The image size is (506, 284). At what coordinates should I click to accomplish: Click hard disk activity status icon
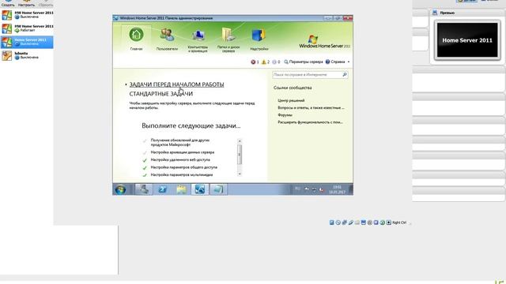[332, 222]
